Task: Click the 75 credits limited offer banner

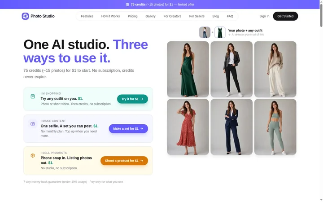Action: 160,4
